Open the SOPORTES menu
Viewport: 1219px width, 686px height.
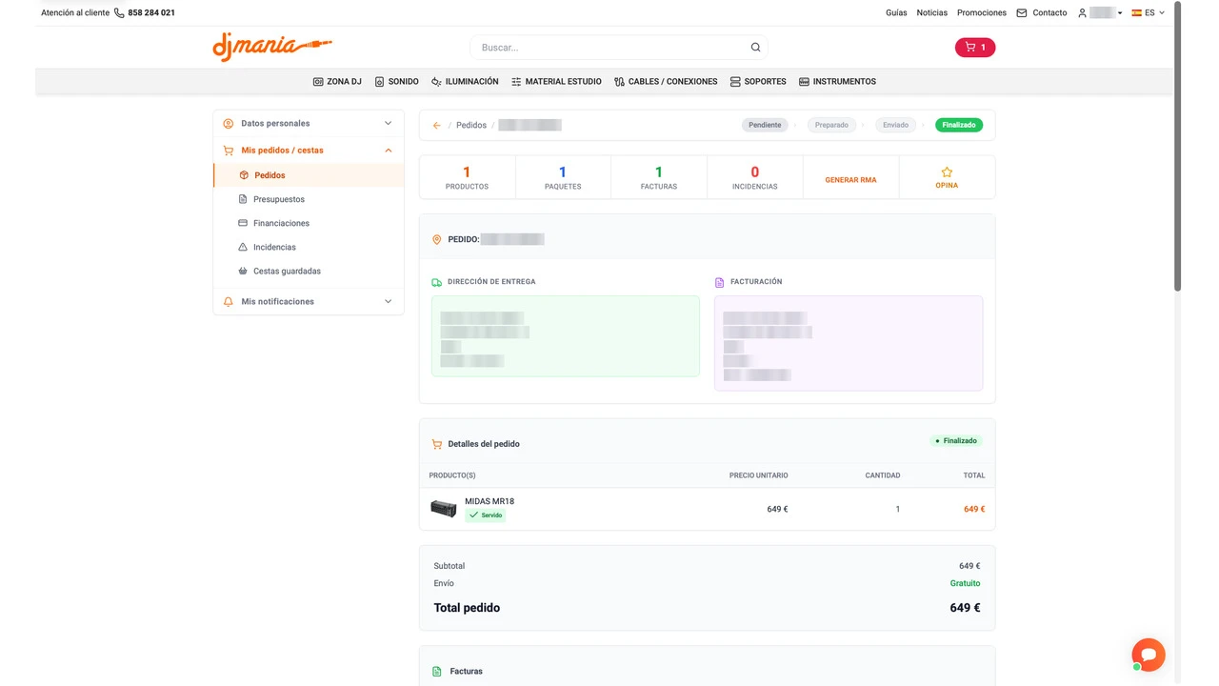point(758,82)
